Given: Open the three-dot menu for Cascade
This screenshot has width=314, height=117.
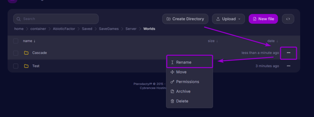Looking at the screenshot, I should [x=288, y=53].
